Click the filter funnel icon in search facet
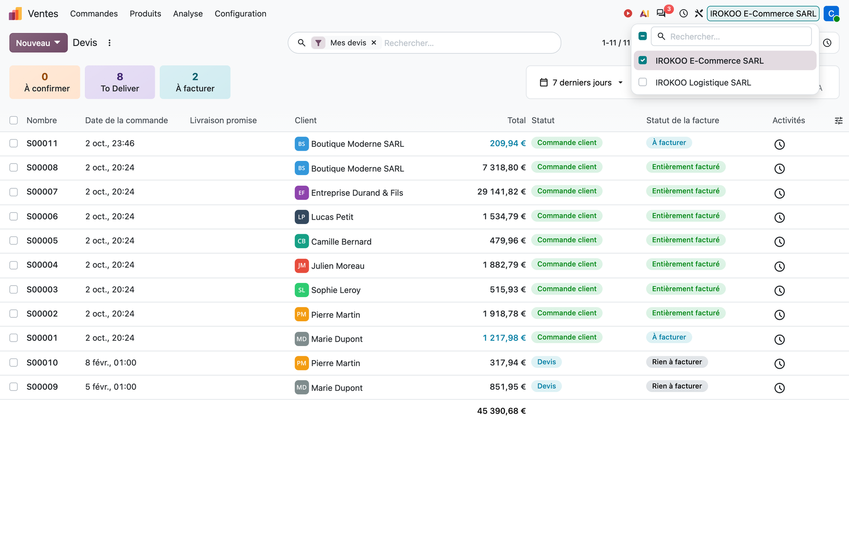The width and height of the screenshot is (849, 560). (318, 43)
